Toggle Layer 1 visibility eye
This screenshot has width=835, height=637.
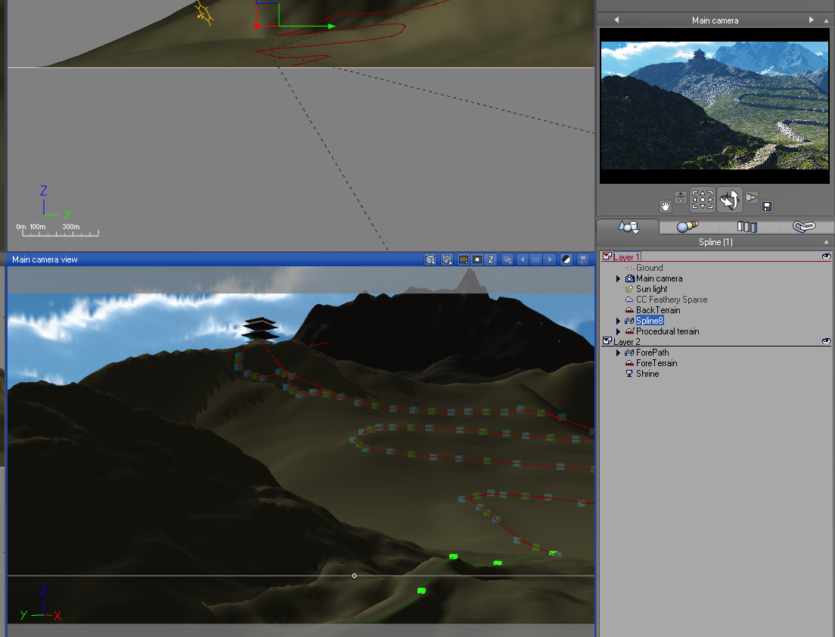pos(826,256)
